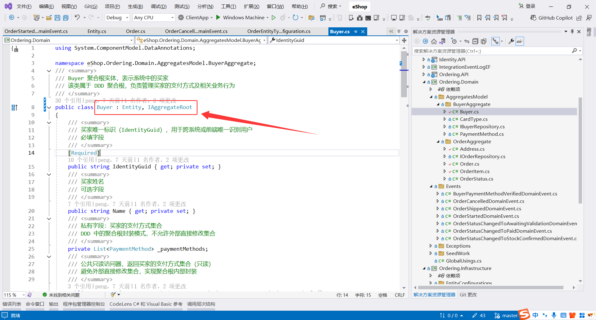Collapse all nodes in Solution Explorer
This screenshot has height=320, width=596.
pyautogui.click(x=475, y=41)
